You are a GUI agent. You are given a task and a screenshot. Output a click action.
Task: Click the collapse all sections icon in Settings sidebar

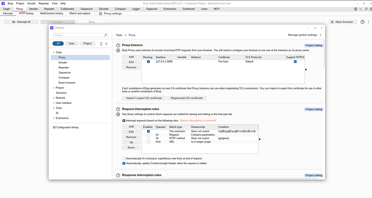(x=106, y=44)
